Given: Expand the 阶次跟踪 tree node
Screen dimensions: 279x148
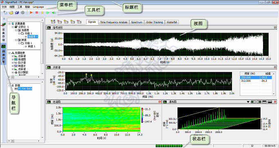Looking at the screenshot, I should (x=13, y=72).
